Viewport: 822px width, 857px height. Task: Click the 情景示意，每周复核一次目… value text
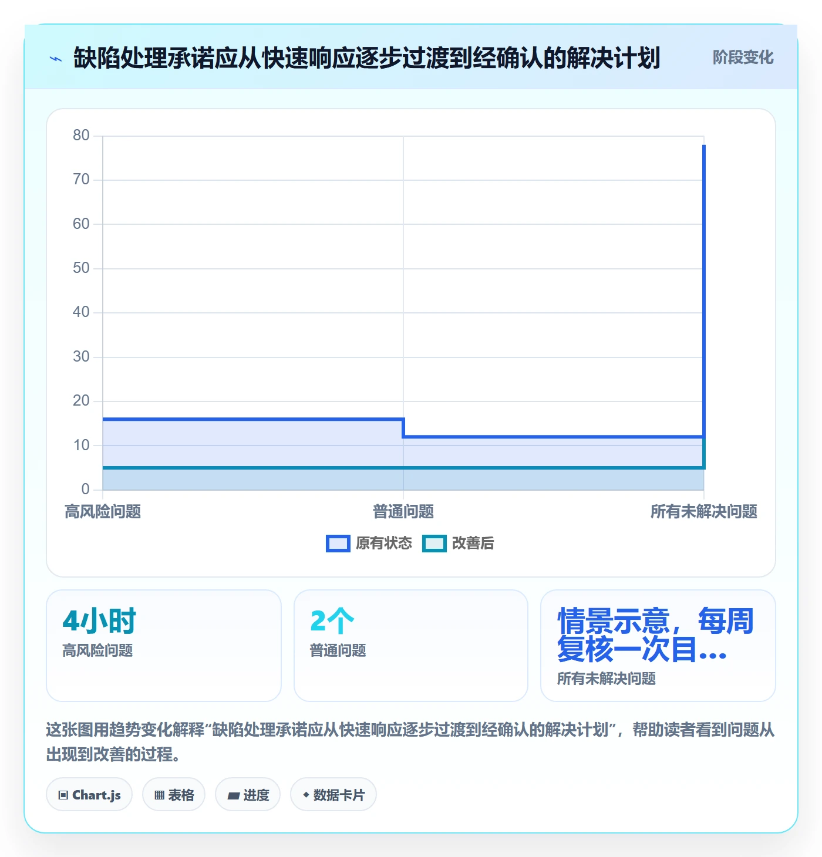(656, 635)
